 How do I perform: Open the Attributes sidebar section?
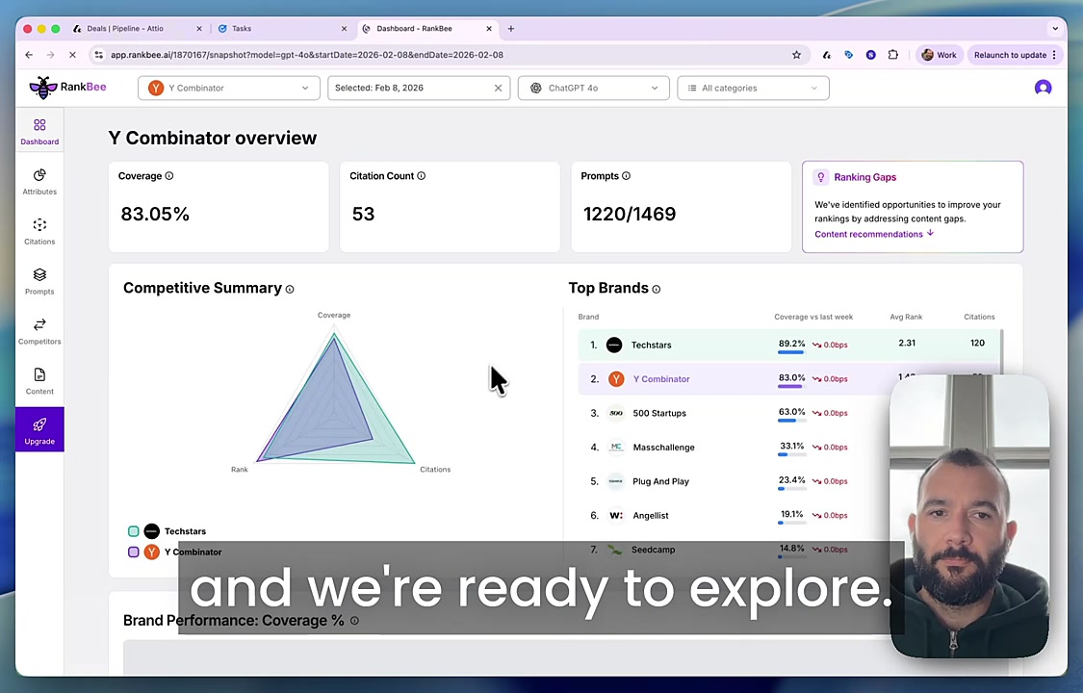coord(39,181)
